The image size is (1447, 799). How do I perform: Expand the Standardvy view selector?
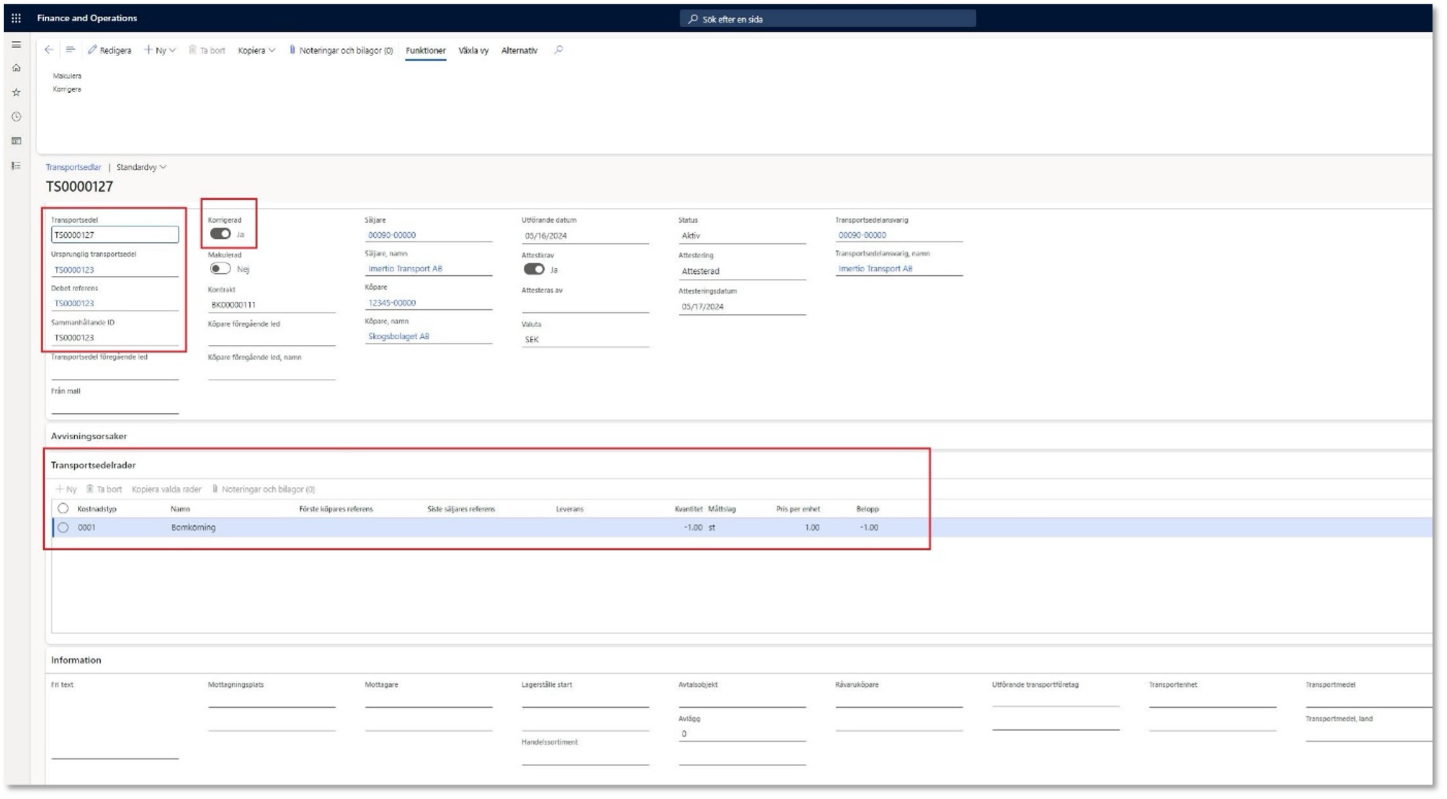tap(141, 167)
